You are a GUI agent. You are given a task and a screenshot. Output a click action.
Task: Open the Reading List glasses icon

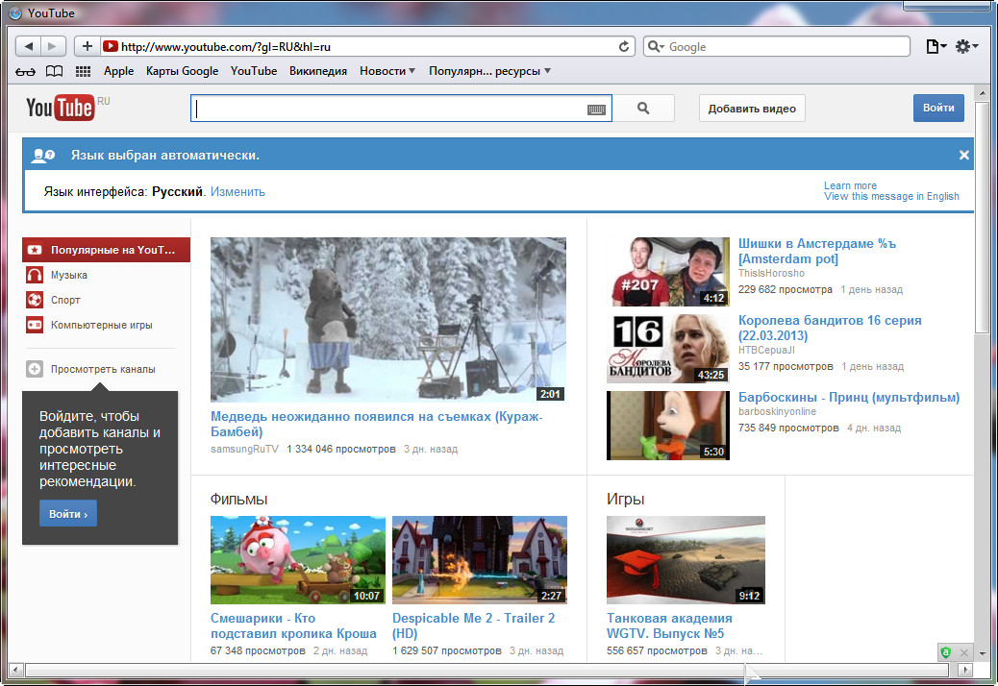pyautogui.click(x=26, y=71)
